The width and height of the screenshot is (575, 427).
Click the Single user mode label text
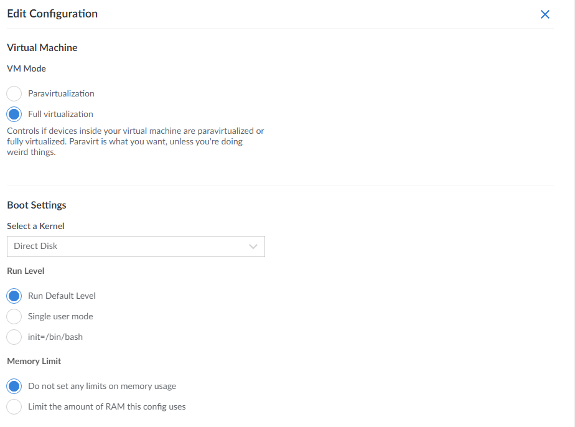coord(60,317)
